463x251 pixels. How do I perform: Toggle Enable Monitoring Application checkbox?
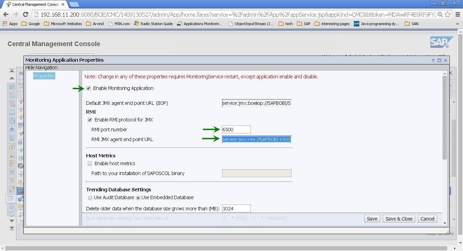(x=88, y=88)
